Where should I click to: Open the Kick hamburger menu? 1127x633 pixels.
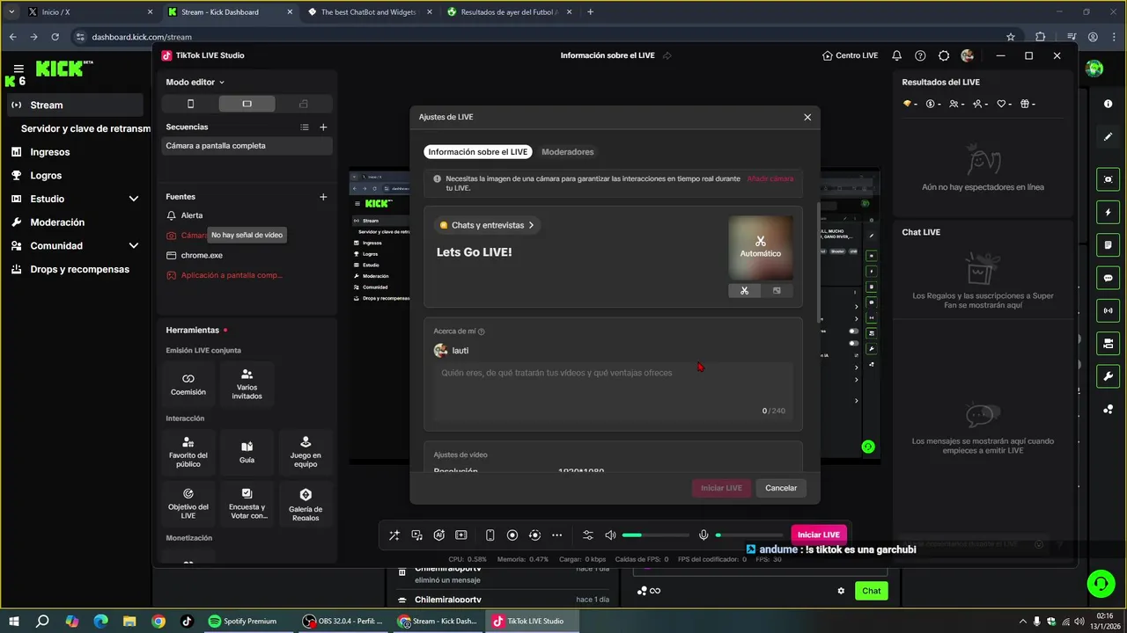point(18,69)
